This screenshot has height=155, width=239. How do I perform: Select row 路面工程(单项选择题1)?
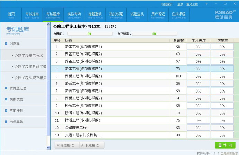click(x=142, y=76)
